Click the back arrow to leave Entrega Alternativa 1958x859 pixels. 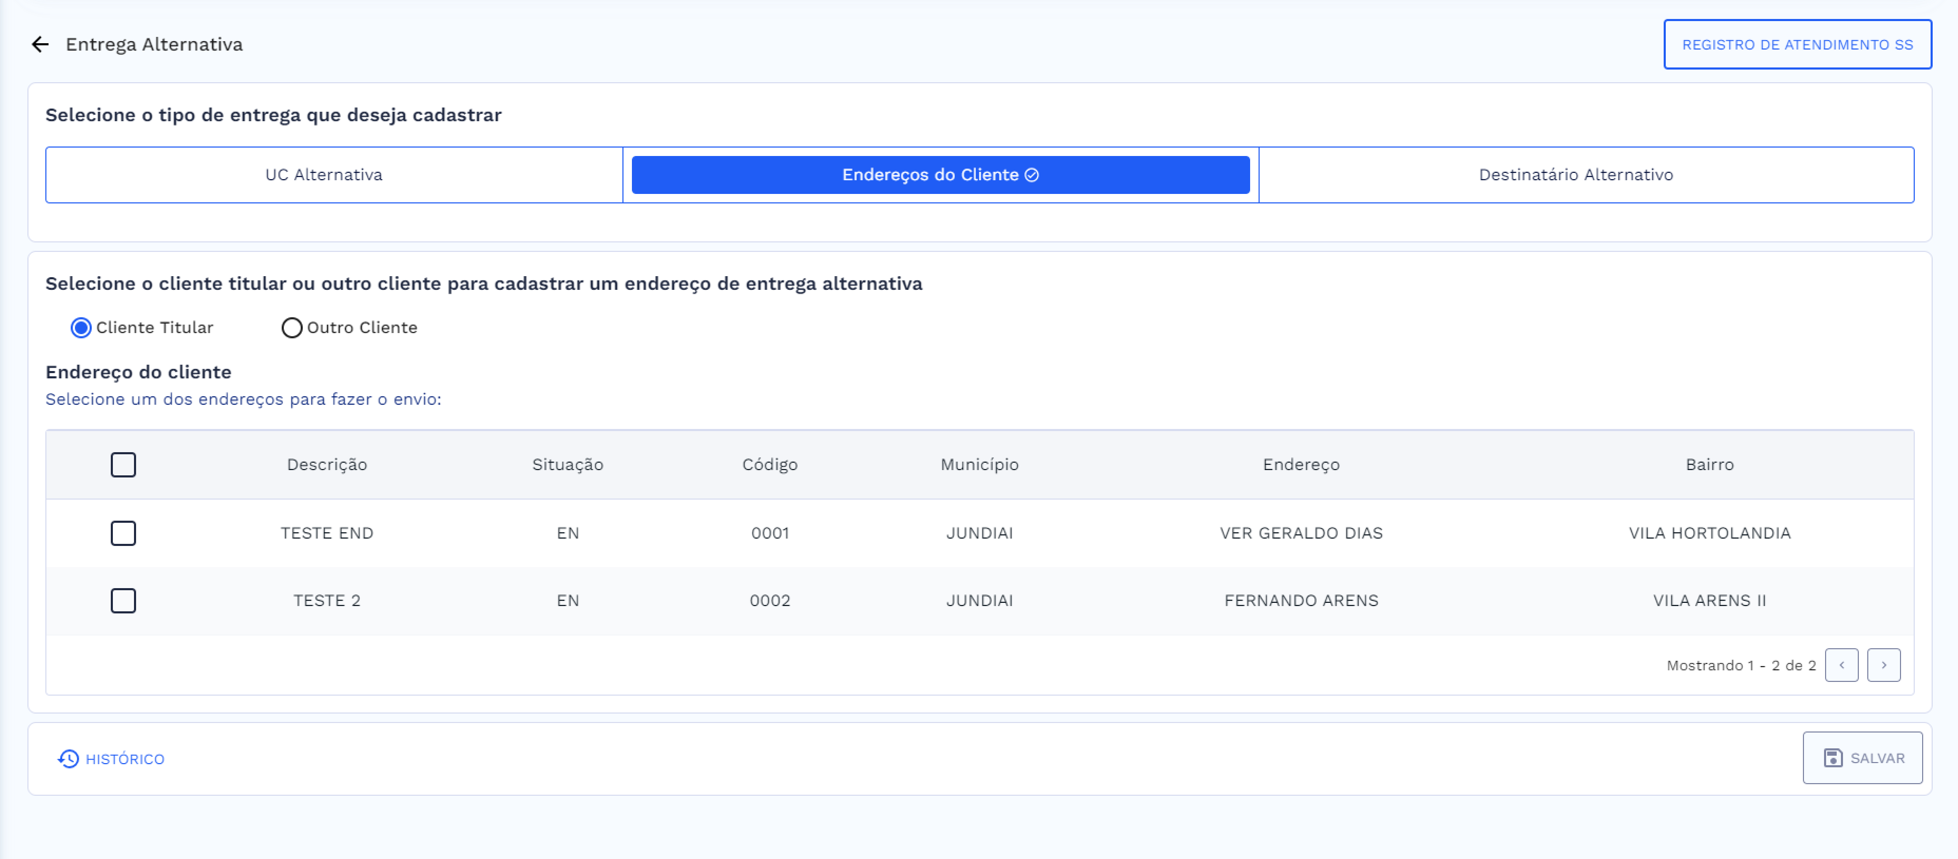coord(39,44)
